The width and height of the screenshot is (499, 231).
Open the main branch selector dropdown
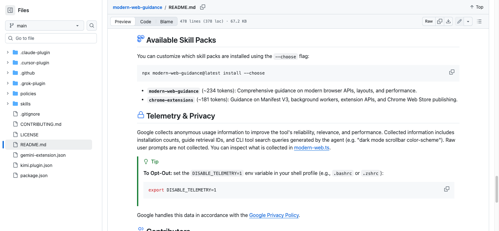(45, 25)
